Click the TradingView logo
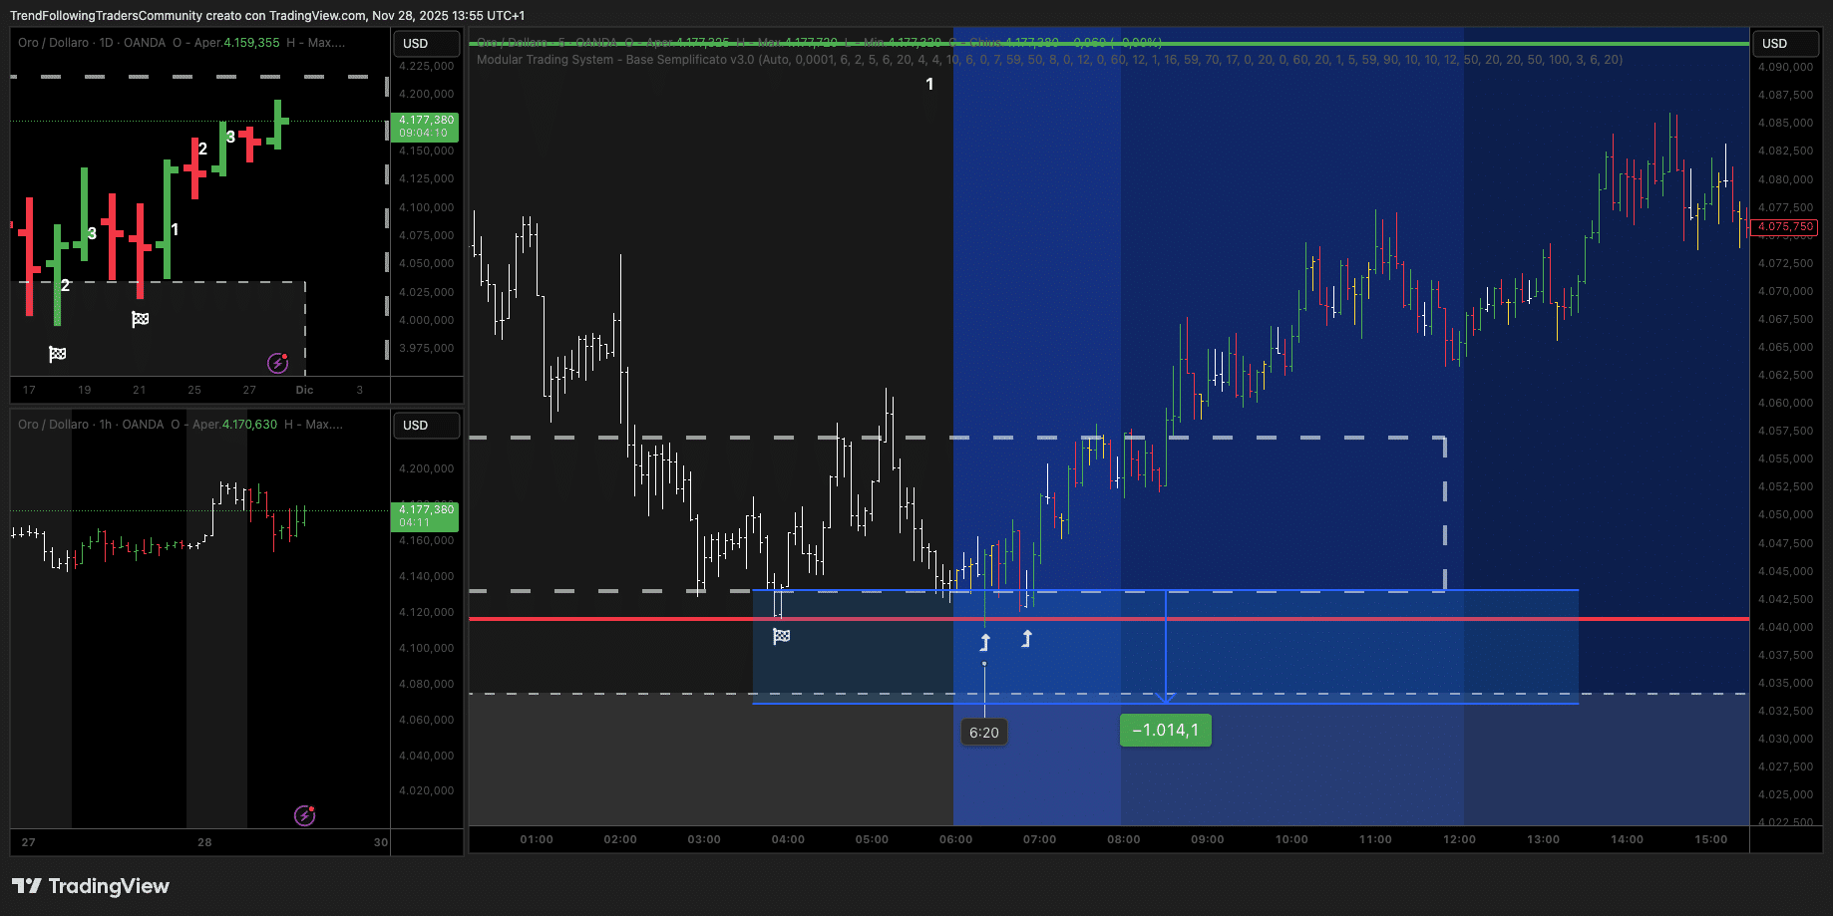This screenshot has height=916, width=1833. [91, 886]
